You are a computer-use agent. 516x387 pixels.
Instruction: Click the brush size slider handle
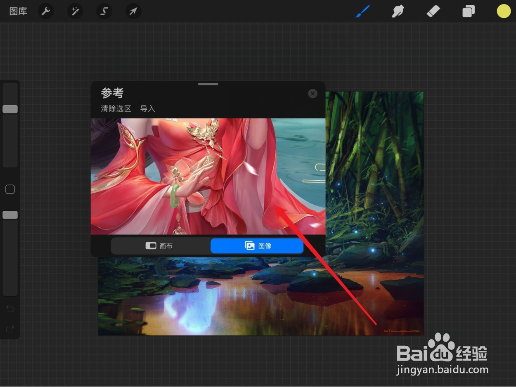10,109
